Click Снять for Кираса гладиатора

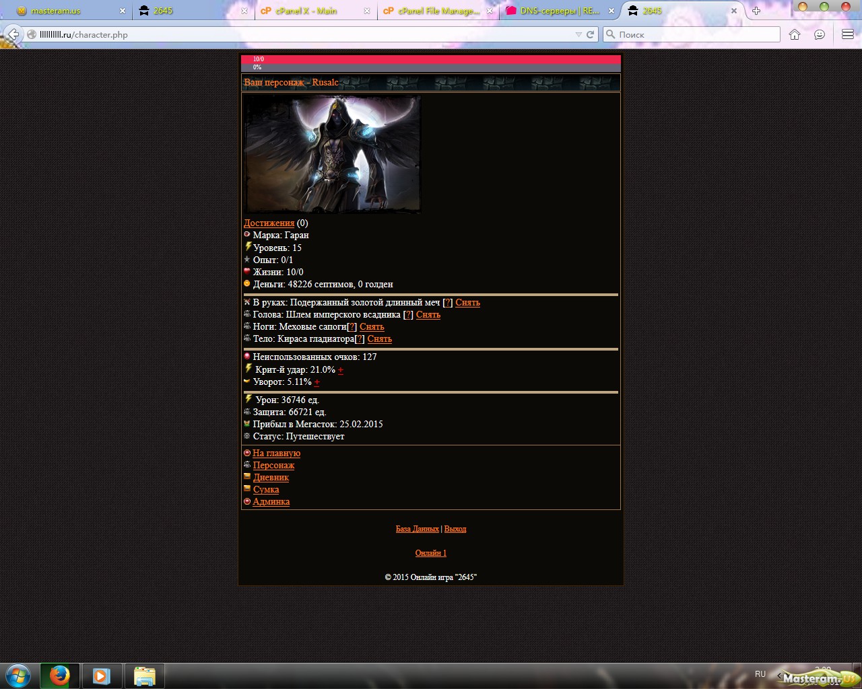pyautogui.click(x=380, y=339)
